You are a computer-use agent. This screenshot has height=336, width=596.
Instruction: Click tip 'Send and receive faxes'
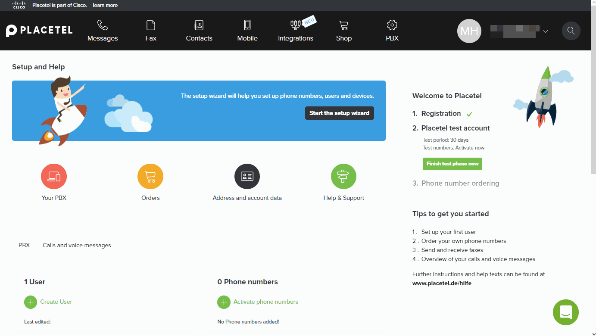[x=452, y=250]
